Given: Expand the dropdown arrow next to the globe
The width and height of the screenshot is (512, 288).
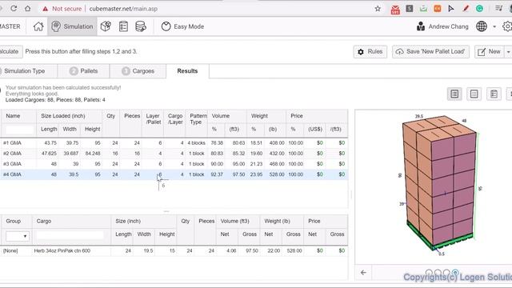Looking at the screenshot, I should (x=494, y=26).
